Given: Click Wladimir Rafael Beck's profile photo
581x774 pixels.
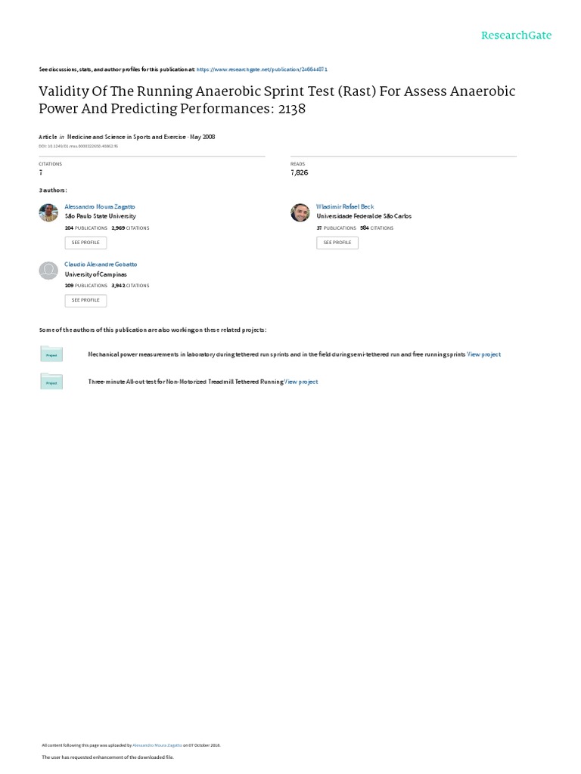Looking at the screenshot, I should tap(300, 212).
